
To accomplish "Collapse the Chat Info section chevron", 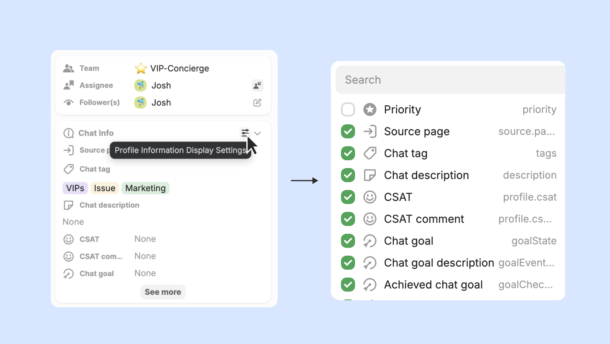I will tap(257, 133).
